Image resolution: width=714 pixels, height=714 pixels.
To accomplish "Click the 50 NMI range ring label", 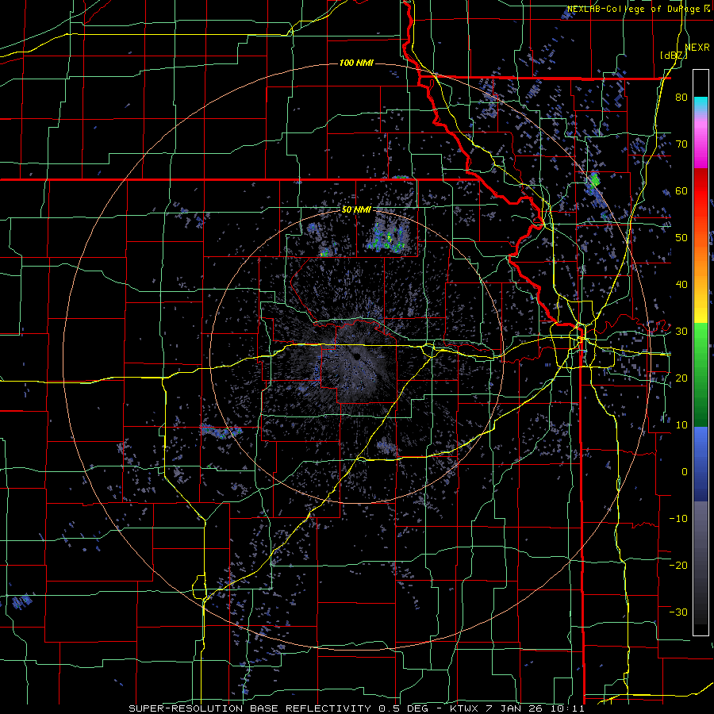I will coord(356,210).
